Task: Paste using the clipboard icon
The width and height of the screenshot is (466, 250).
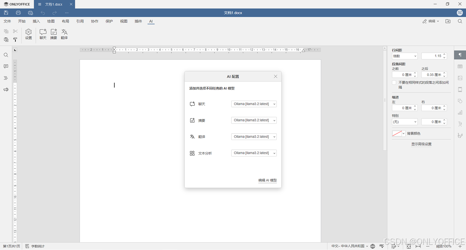Action: coord(6,39)
